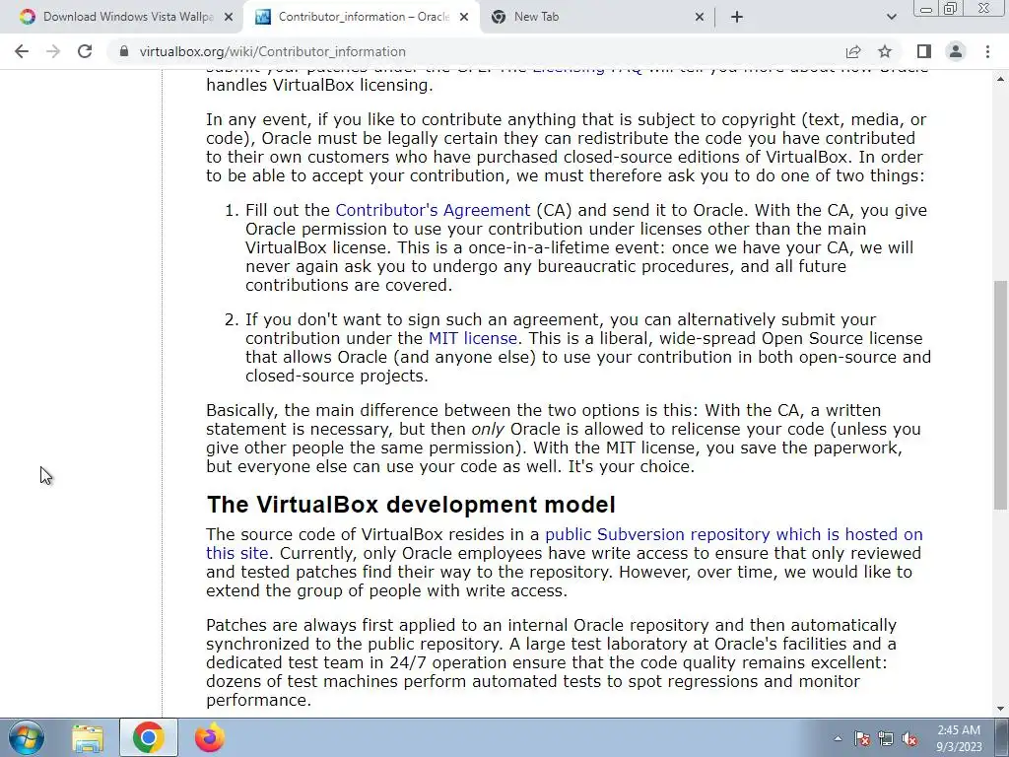This screenshot has width=1009, height=757.
Task: Show hidden system tray icons arrow
Action: click(x=838, y=738)
